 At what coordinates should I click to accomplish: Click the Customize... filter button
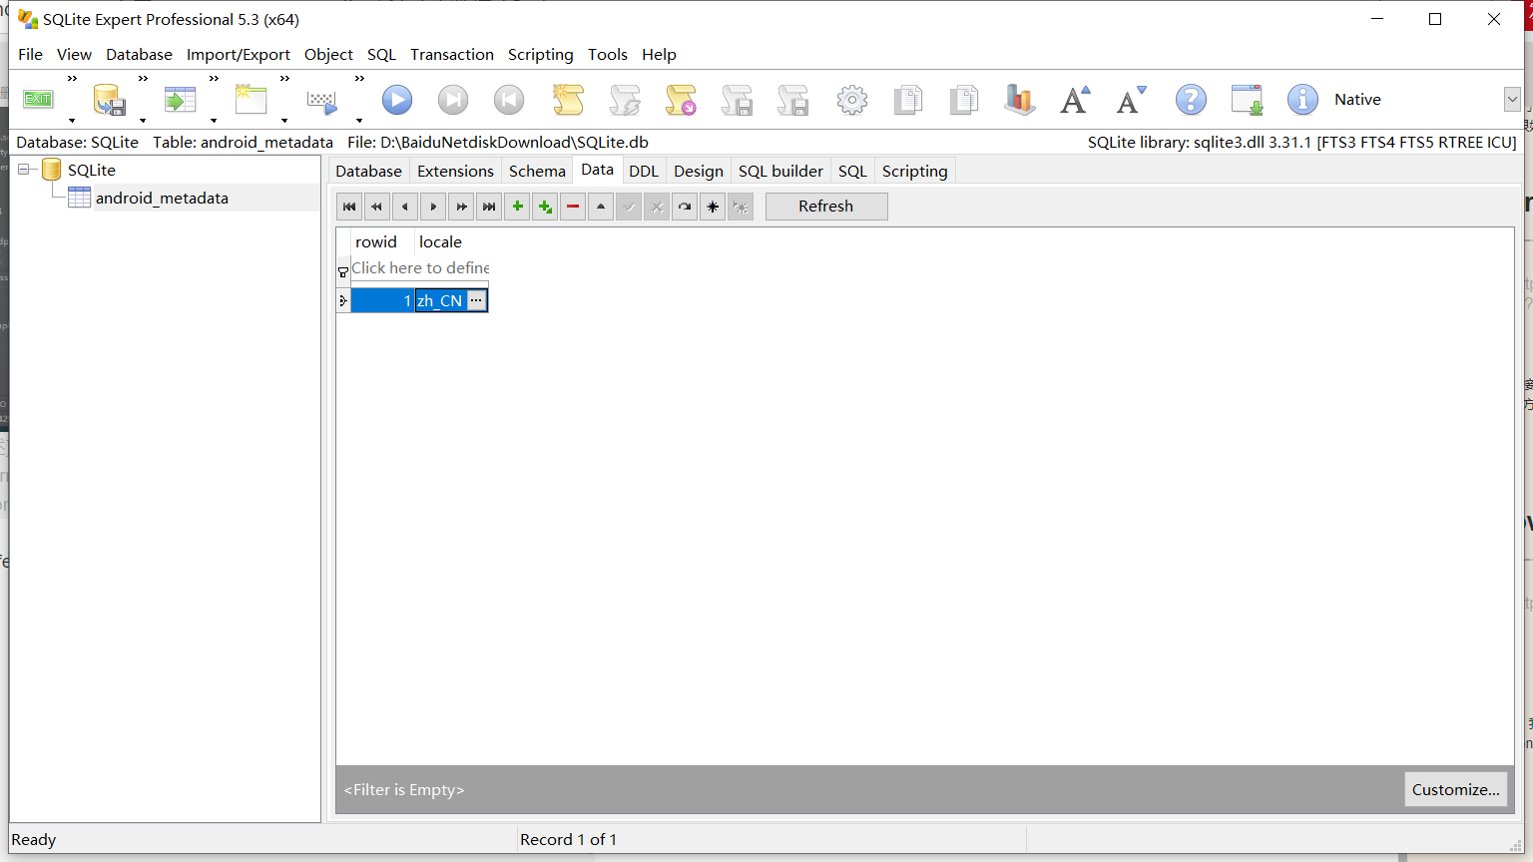(1455, 789)
